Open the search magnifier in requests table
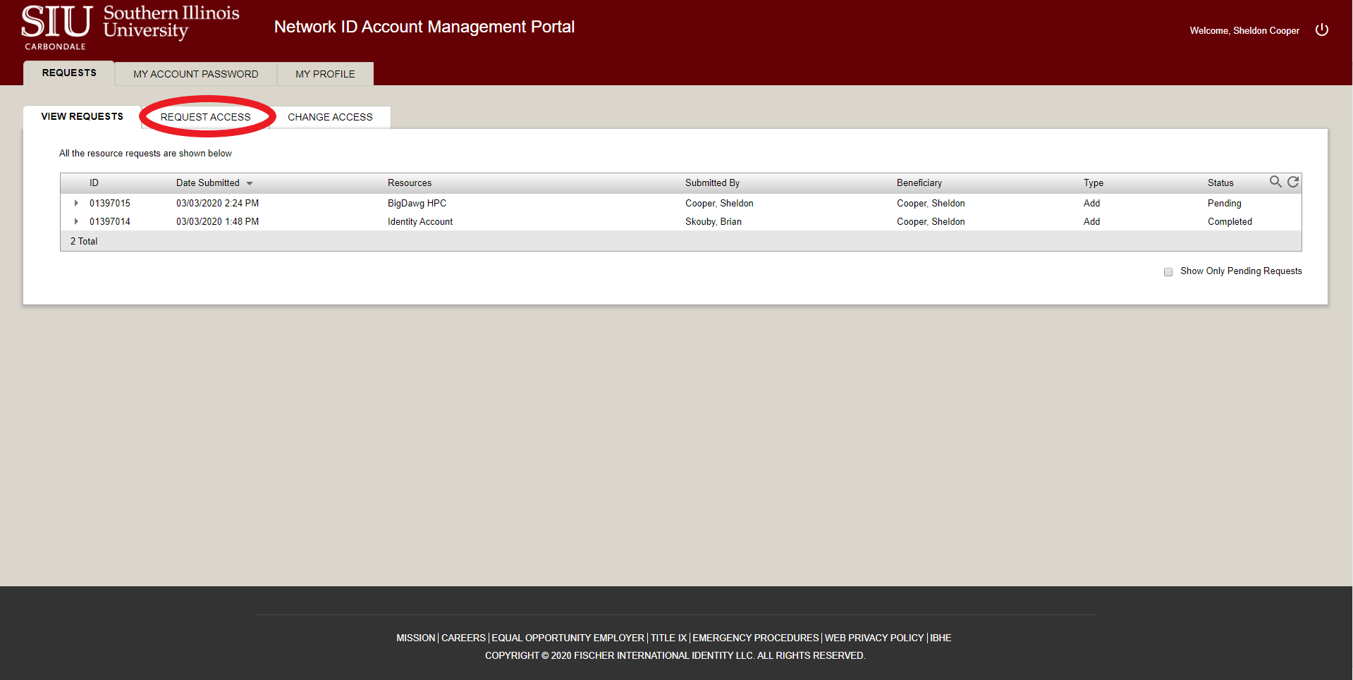Image resolution: width=1353 pixels, height=680 pixels. pos(1275,182)
